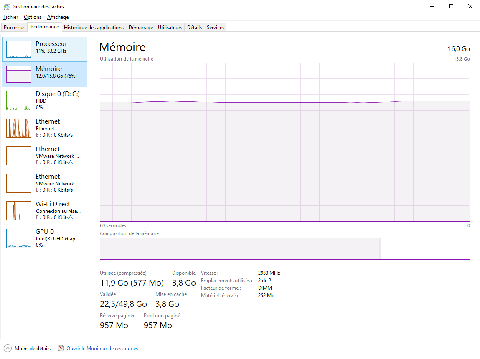This screenshot has width=480, height=359.
Task: Switch to the Démarrage tab
Action: pyautogui.click(x=140, y=28)
